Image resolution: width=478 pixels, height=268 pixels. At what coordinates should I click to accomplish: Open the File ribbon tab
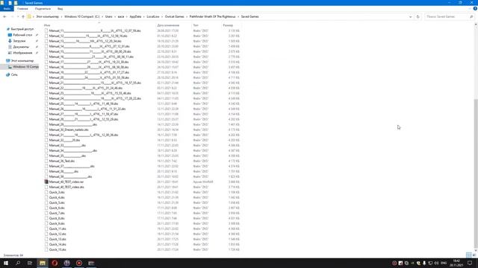point(7,9)
